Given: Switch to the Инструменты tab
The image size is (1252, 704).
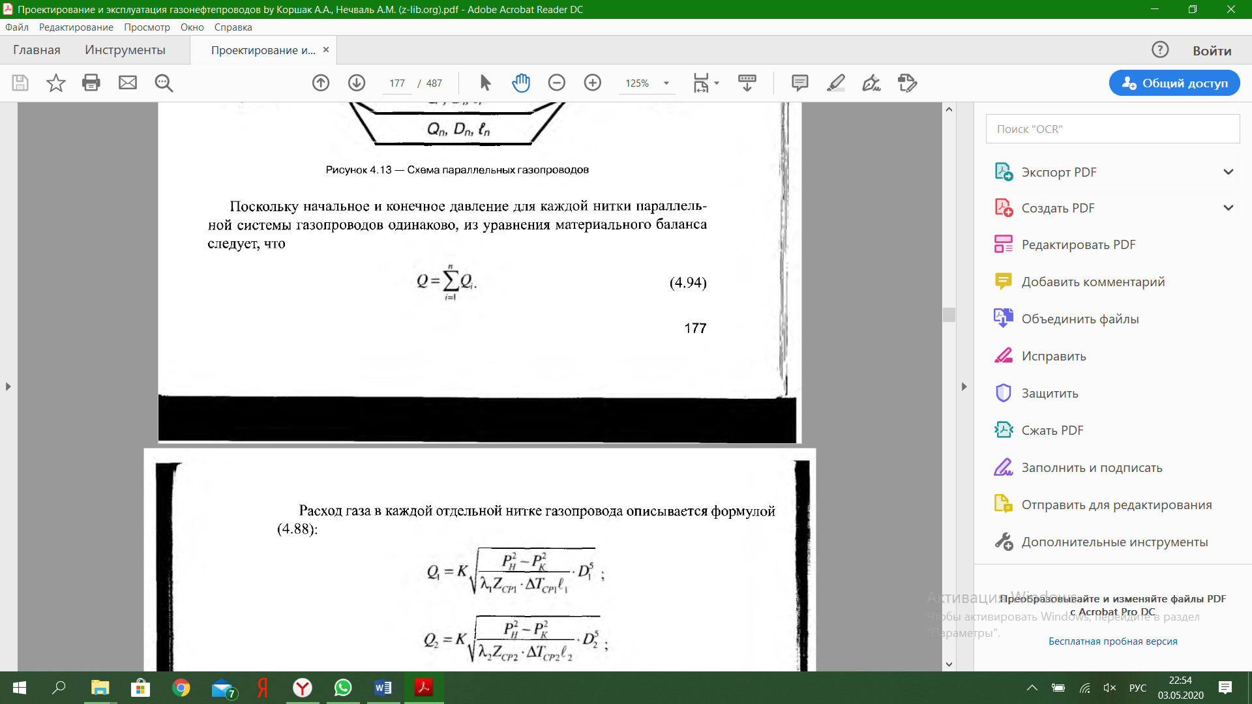Looking at the screenshot, I should (x=125, y=50).
